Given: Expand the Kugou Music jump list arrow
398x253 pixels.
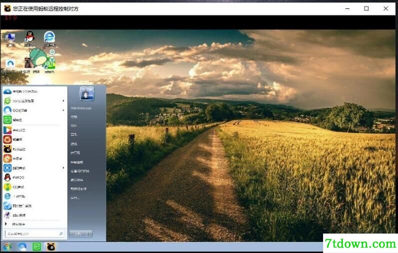Looking at the screenshot, I should (63, 168).
